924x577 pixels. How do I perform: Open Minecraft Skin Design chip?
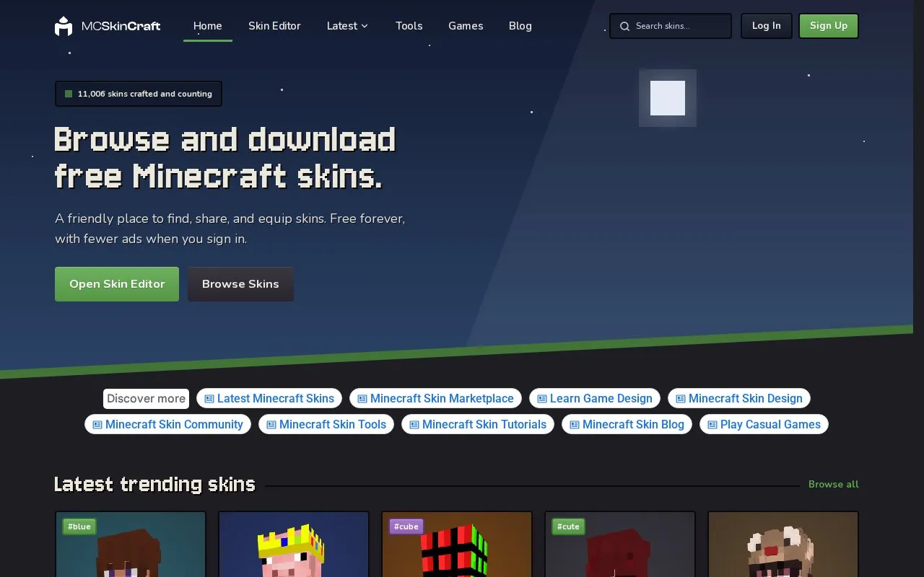(x=738, y=398)
